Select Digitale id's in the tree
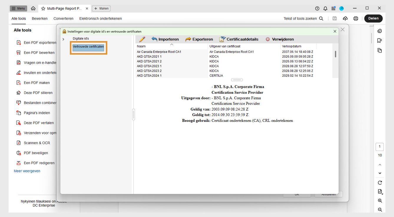The width and height of the screenshot is (394, 217). coord(81,38)
